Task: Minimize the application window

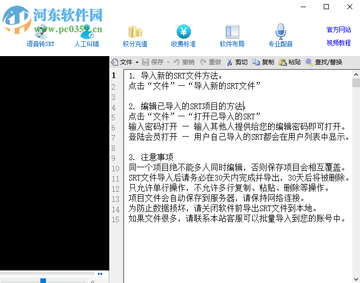Action: coord(303,7)
